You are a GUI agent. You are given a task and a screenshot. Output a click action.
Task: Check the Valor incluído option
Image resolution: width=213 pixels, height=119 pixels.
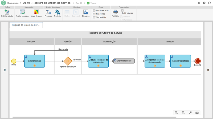[x=94, y=17]
